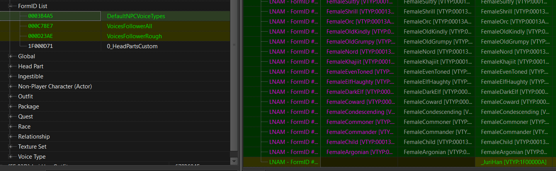556x171 pixels.
Task: Expand the Race record group
Action: click(x=10, y=127)
